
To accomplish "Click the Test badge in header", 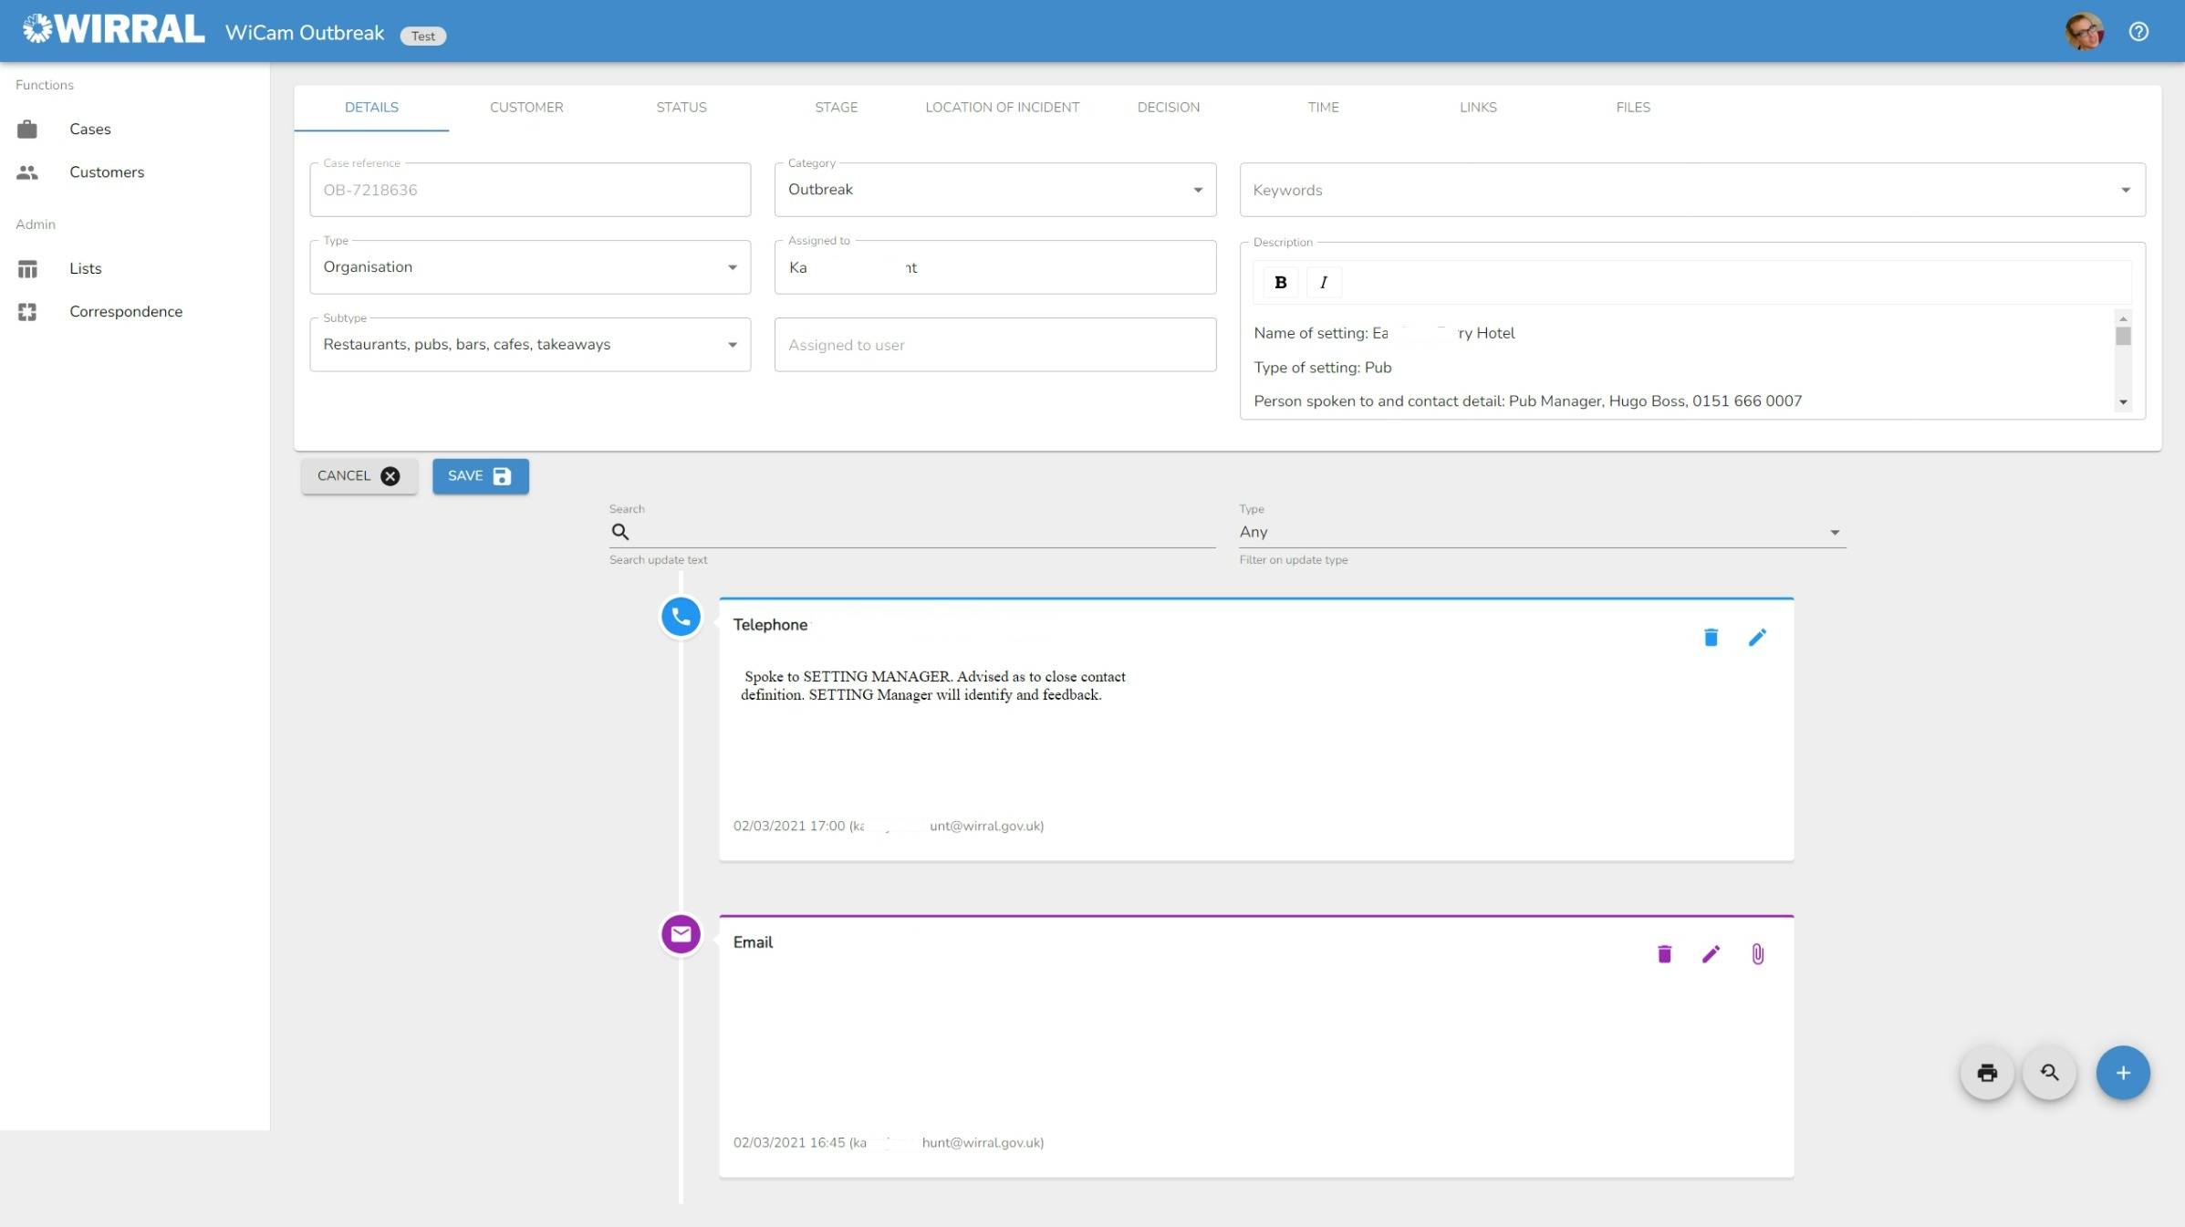I will tap(423, 36).
